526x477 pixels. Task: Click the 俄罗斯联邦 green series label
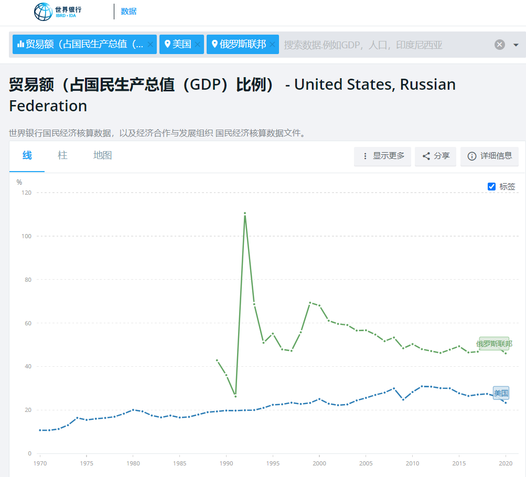494,344
